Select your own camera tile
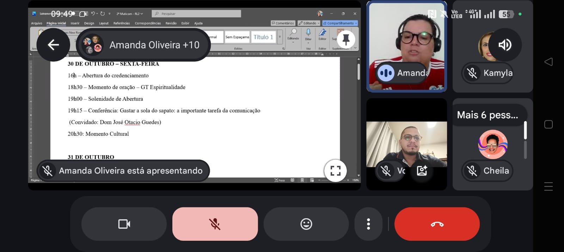 pos(406,144)
